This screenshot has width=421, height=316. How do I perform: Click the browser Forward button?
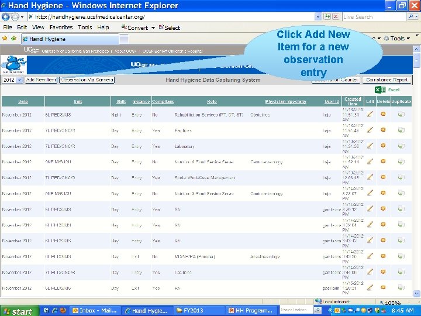15,17
